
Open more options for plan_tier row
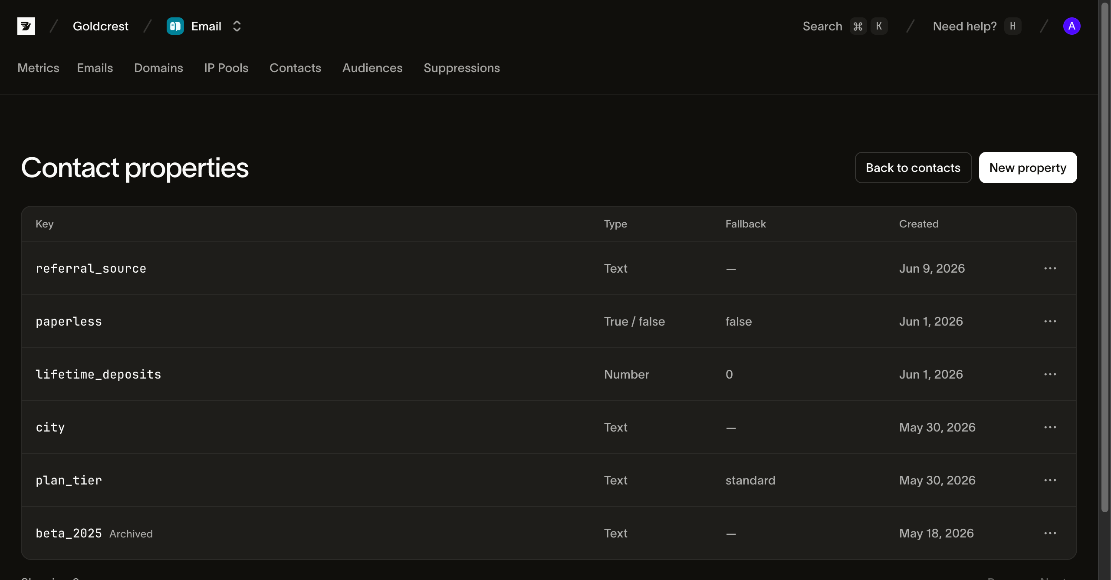[x=1050, y=480]
